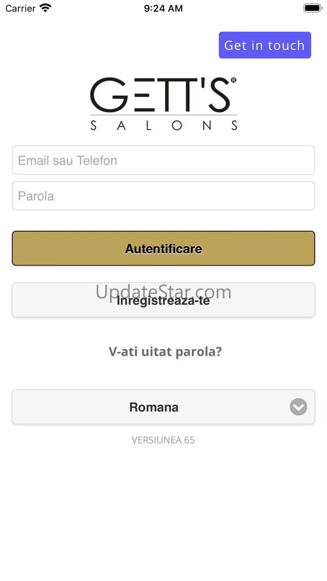The height and width of the screenshot is (581, 327).
Task: Click the VERSIUNEA 65 version label
Action: 163,440
